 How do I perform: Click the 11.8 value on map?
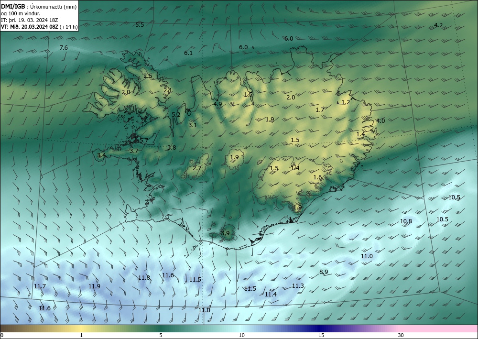144,278
